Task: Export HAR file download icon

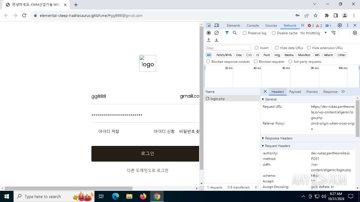Action: [x=217, y=40]
